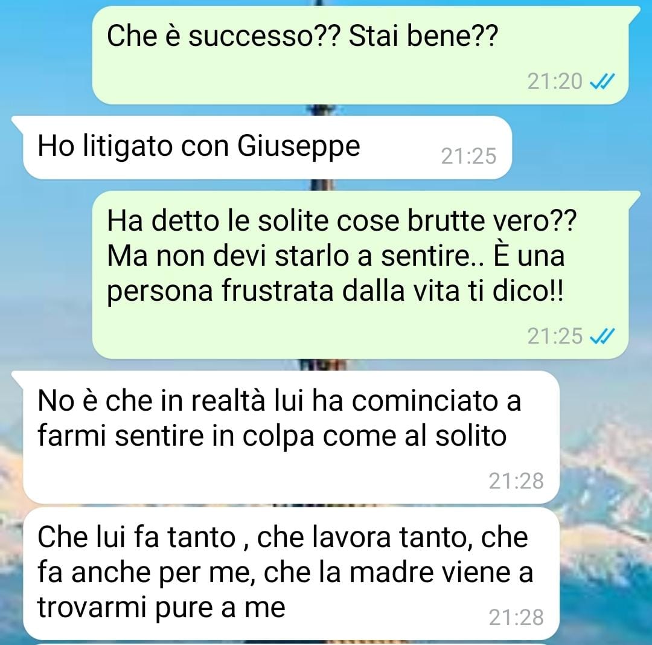
Task: Tap the "Ha detto le solite cose brutte" message
Action: [x=360, y=274]
